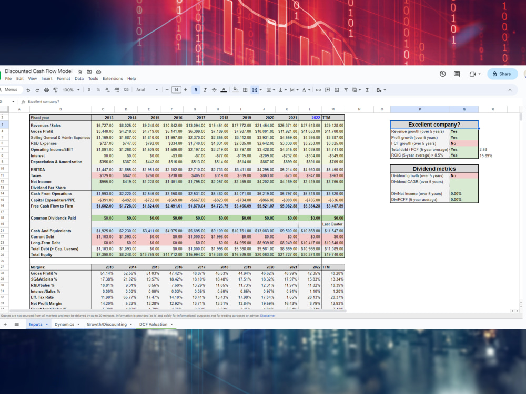Click the Disclaimer link
Image resolution: width=526 pixels, height=394 pixels.
pos(268,316)
